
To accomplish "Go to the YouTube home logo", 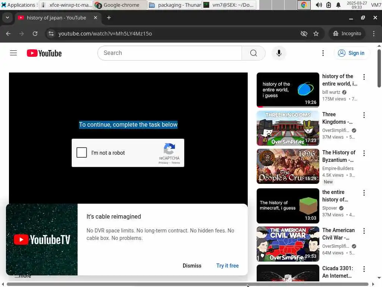I will 44,53.
